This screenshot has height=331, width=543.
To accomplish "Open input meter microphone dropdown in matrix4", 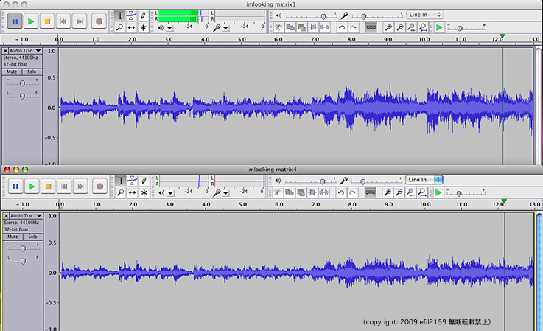I will pos(225,192).
